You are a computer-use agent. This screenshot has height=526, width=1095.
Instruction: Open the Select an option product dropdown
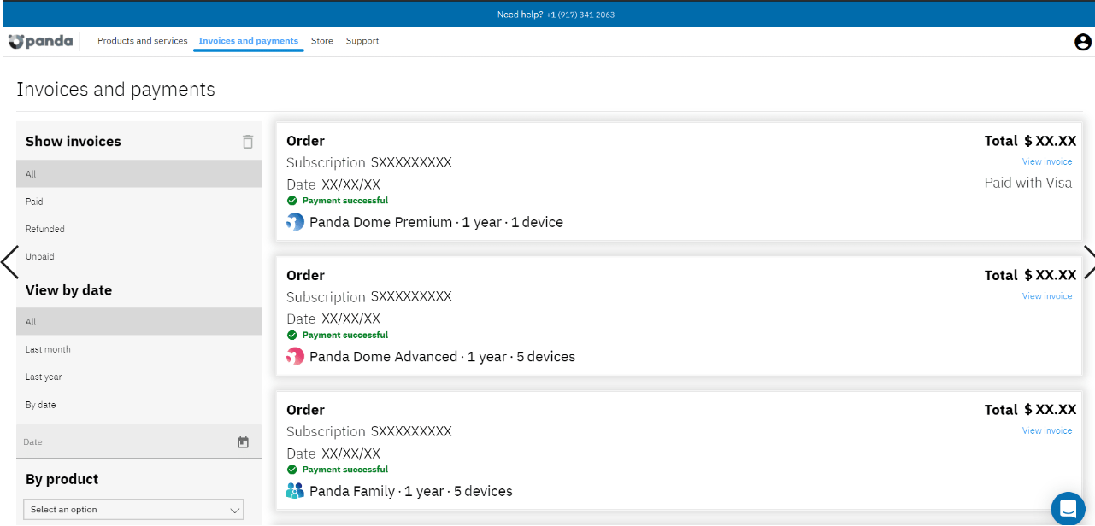[133, 510]
